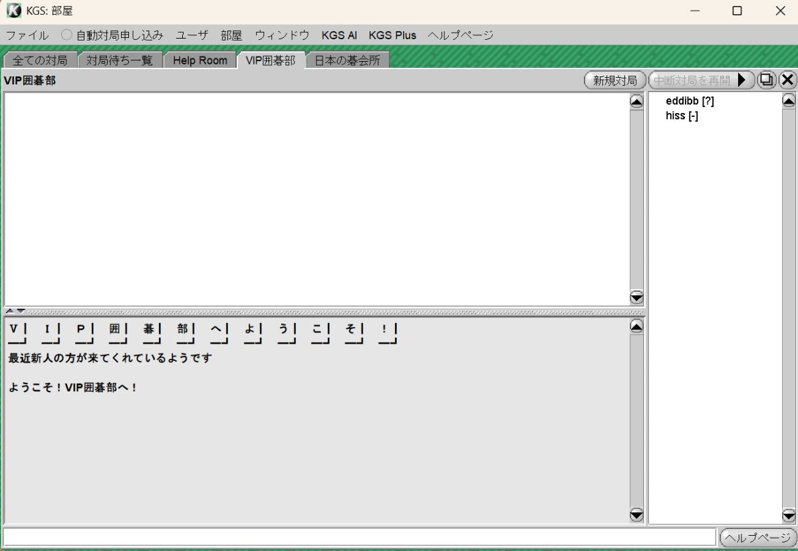Toggle the 自動対局申し込み radio button

tap(66, 35)
